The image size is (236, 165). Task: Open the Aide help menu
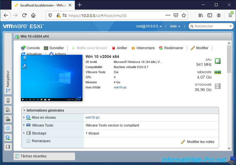pos(175,26)
